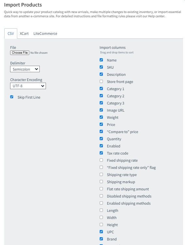Image resolution: width=185 pixels, height=245 pixels.
Task: Uncheck the UPC column
Action: pos(101,232)
